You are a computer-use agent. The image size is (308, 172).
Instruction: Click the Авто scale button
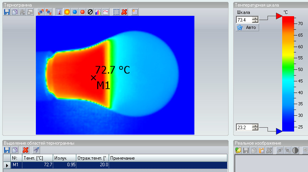point(247,27)
